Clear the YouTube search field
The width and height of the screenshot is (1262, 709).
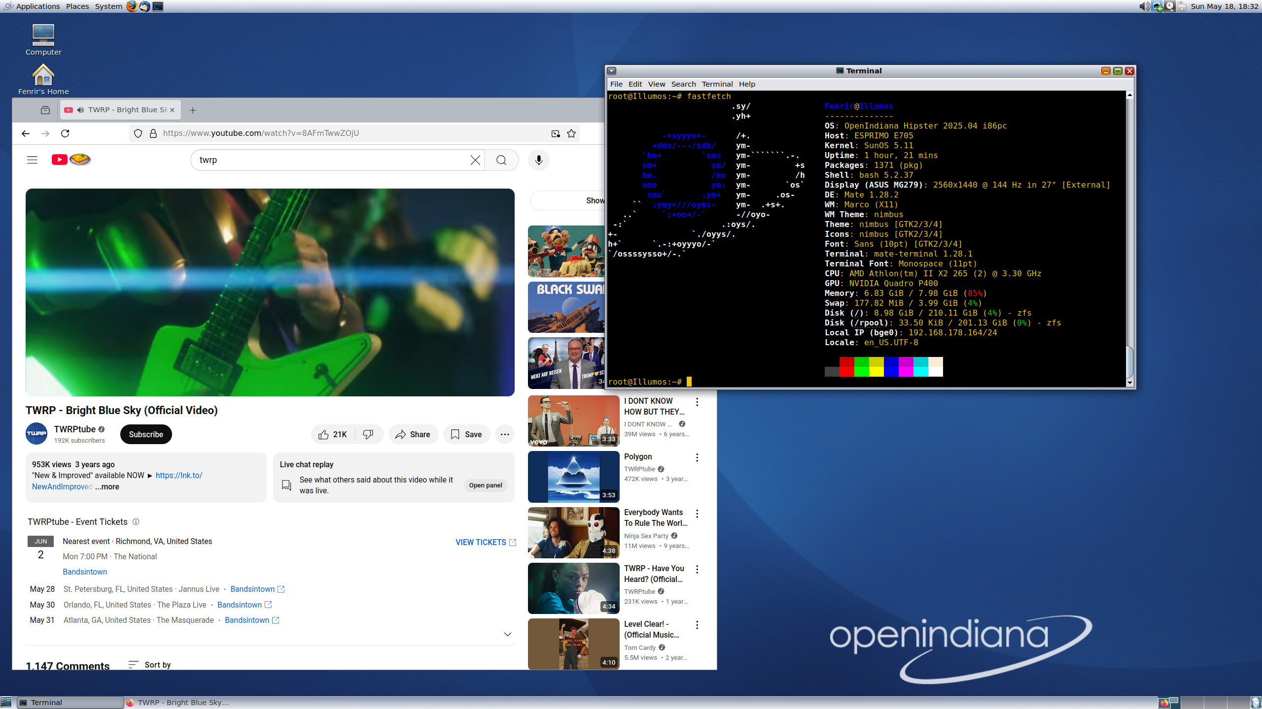click(x=475, y=160)
